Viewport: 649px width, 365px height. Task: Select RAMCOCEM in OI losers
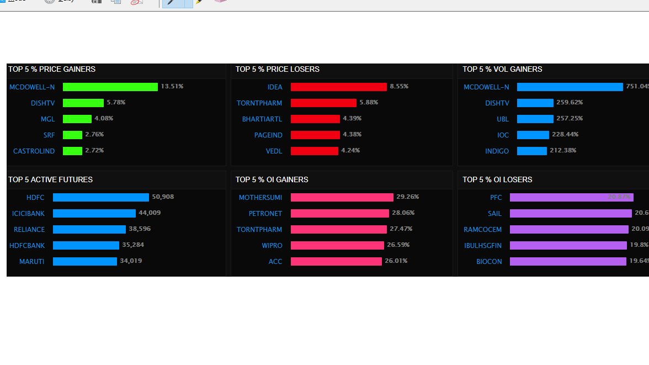482,230
